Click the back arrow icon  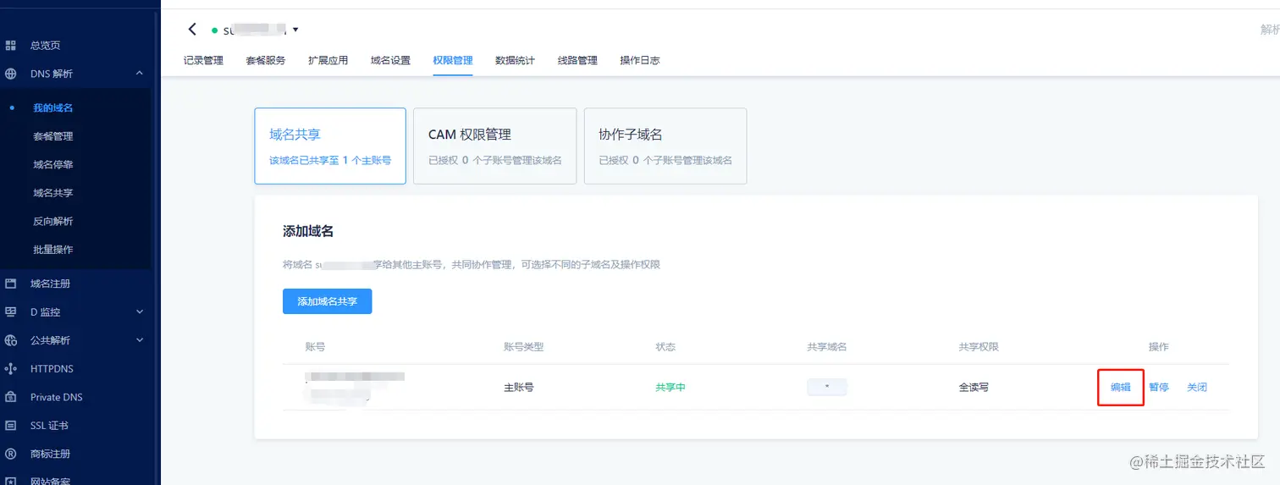(x=192, y=30)
